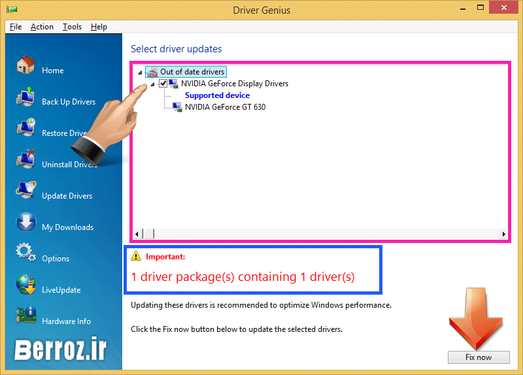
Task: Collapse the Out of date drivers node
Action: click(140, 72)
